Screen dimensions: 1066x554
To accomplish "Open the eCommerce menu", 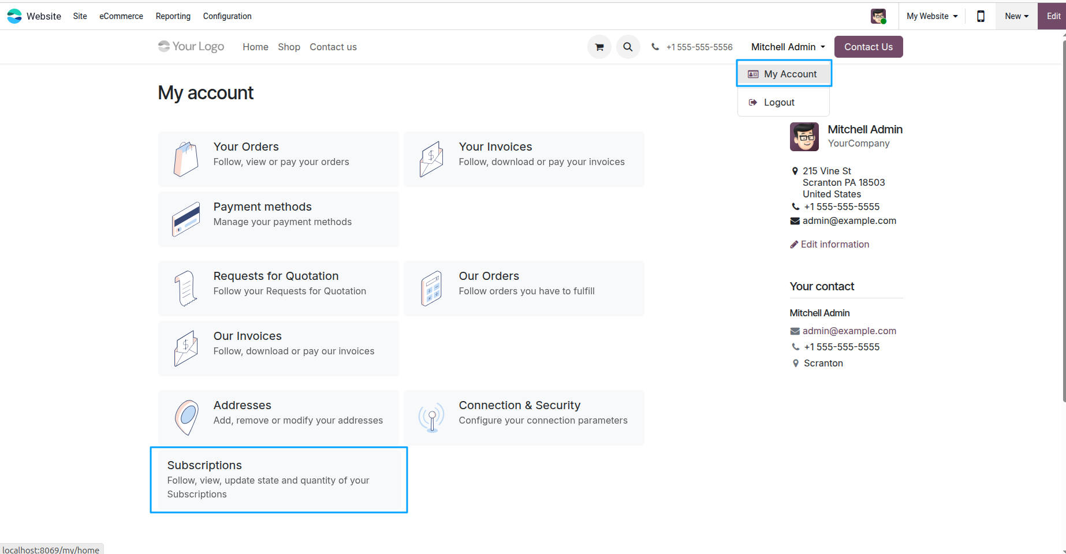I will [x=121, y=16].
